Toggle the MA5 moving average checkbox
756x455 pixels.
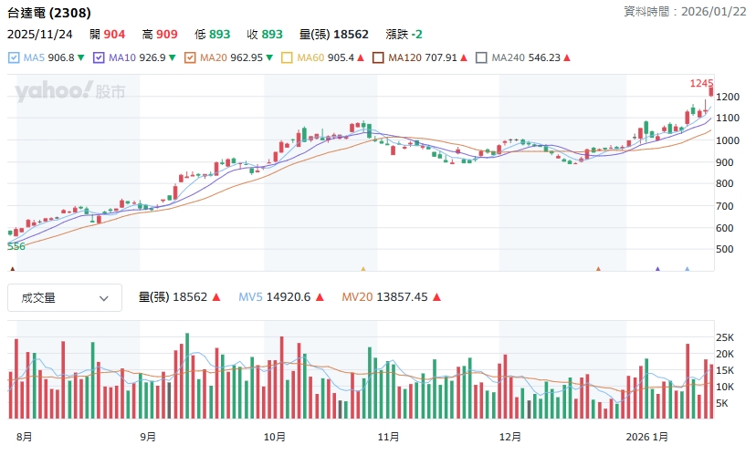[x=14, y=57]
